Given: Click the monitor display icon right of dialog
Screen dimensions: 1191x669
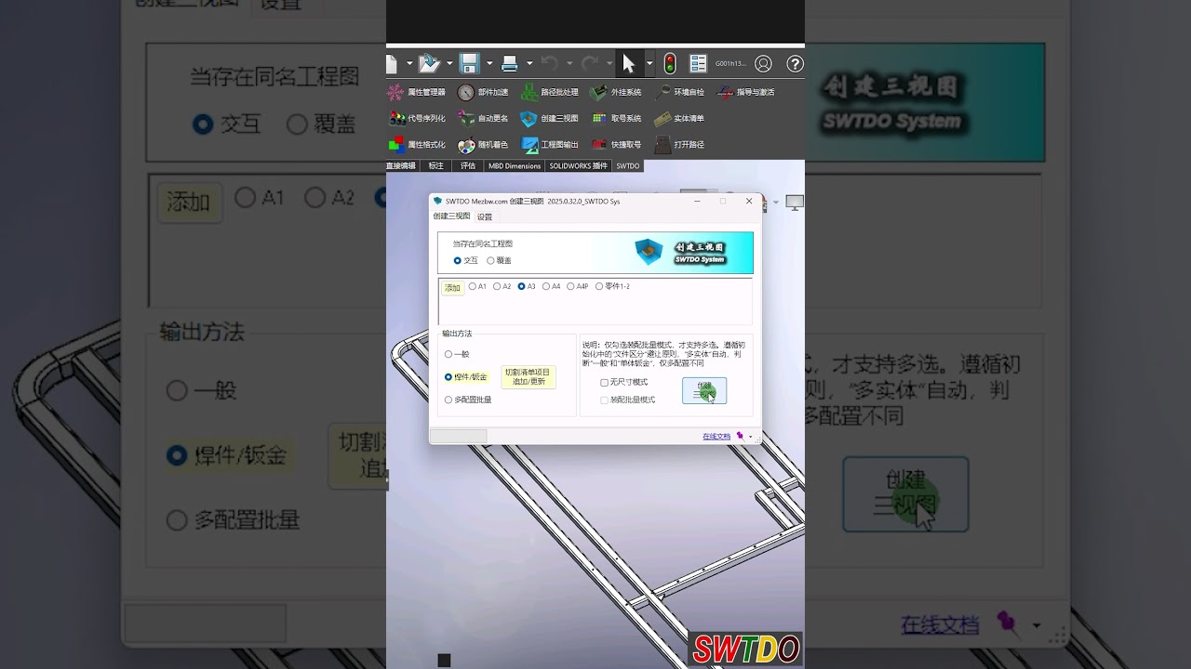Looking at the screenshot, I should coord(795,203).
